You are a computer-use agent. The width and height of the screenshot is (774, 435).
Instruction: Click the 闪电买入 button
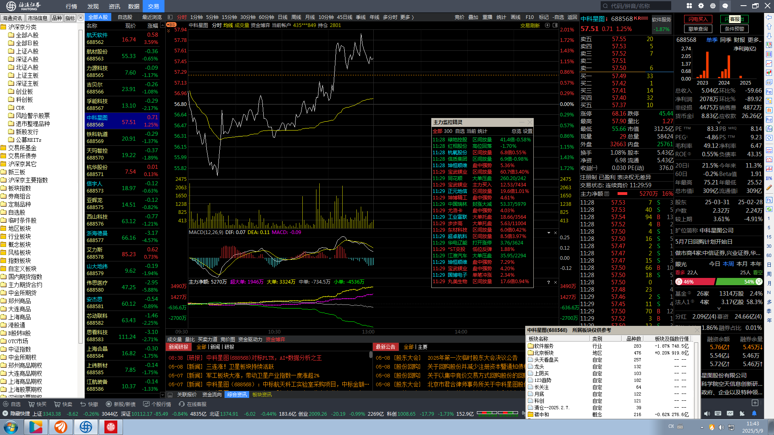698,19
